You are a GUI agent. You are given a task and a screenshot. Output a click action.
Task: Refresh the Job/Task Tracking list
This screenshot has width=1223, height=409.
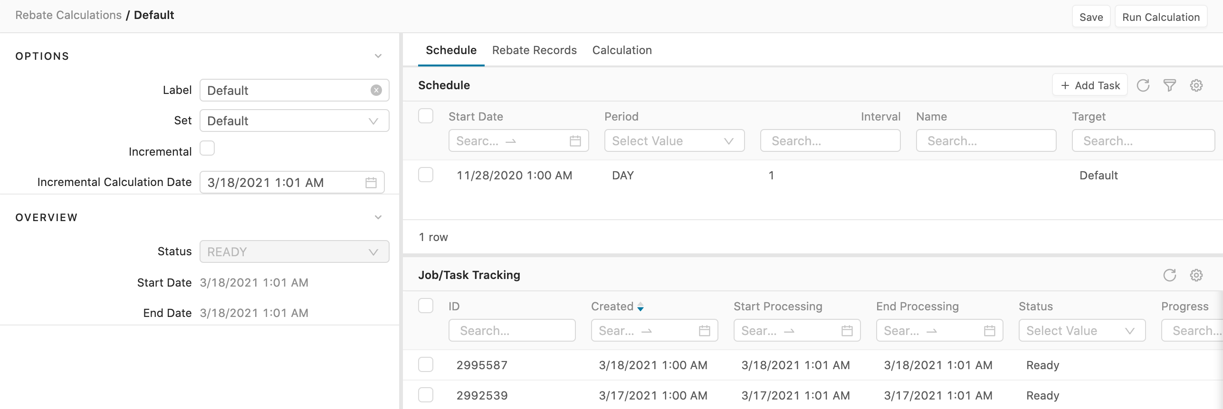1169,275
